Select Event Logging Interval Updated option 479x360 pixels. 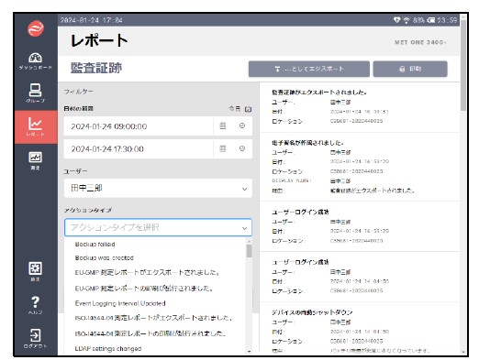click(120, 303)
